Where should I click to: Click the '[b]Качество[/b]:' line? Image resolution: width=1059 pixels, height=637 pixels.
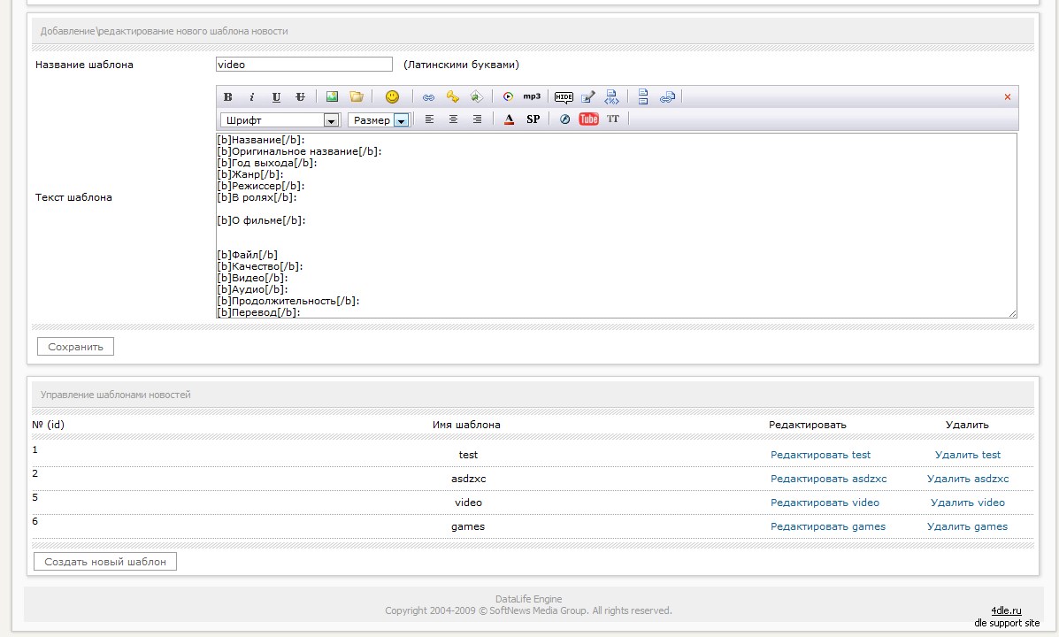coord(259,266)
